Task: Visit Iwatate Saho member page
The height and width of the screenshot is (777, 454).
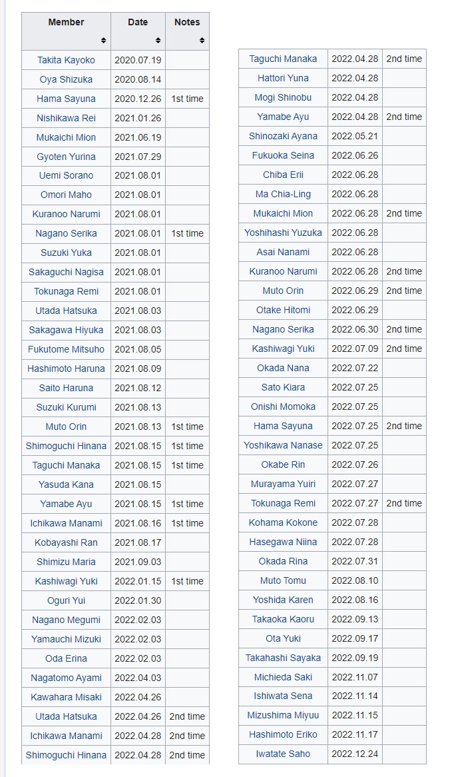Action: pos(283,754)
